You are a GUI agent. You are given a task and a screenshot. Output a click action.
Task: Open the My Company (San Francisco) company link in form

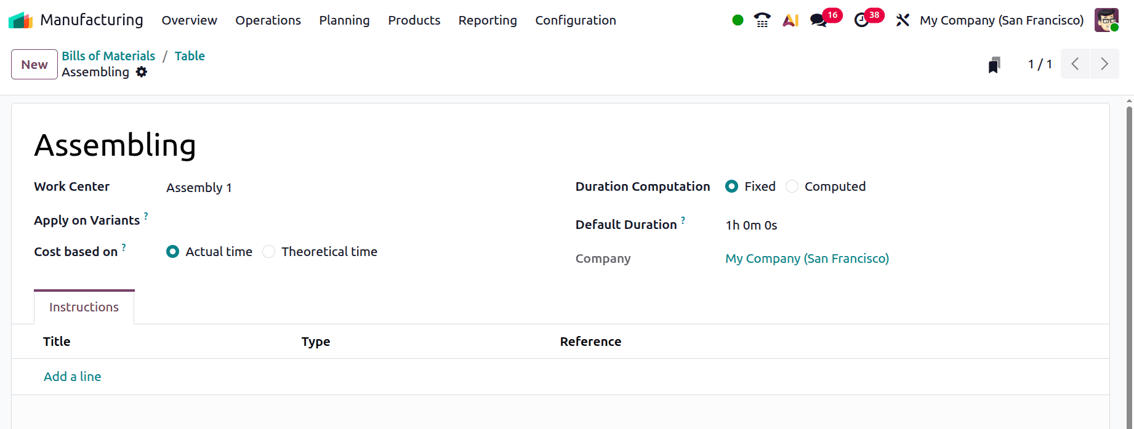(807, 259)
